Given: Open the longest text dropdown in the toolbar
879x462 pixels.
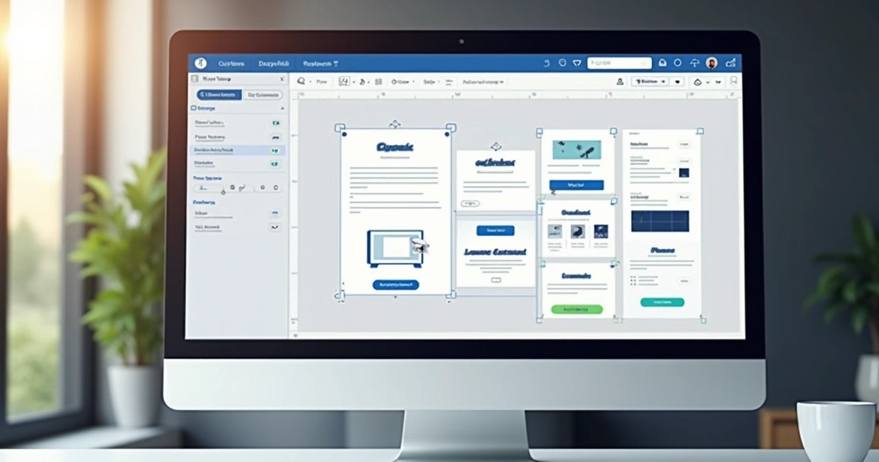Looking at the screenshot, I should coord(483,82).
